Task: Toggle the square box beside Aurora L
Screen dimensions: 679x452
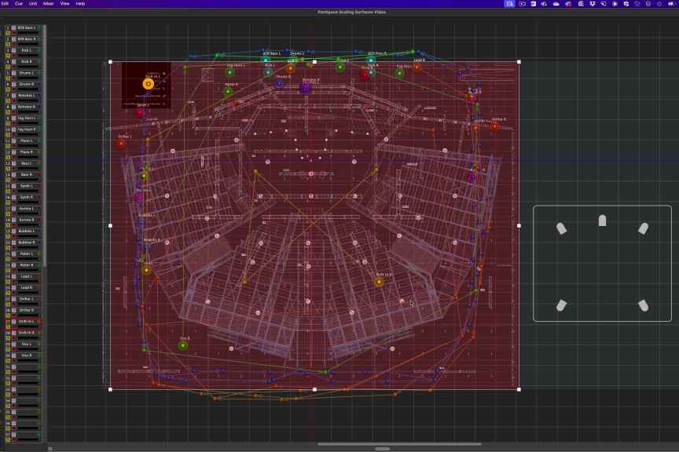Action: (x=14, y=209)
